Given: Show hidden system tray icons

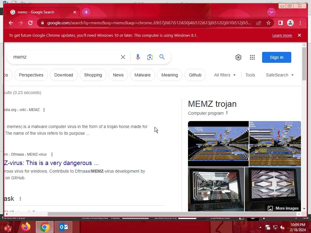Looking at the screenshot, I should pos(260,227).
